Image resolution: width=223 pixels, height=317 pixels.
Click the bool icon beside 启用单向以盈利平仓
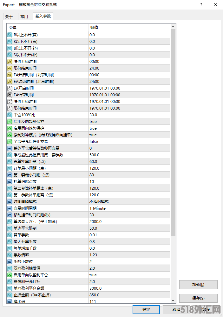[10, 275]
